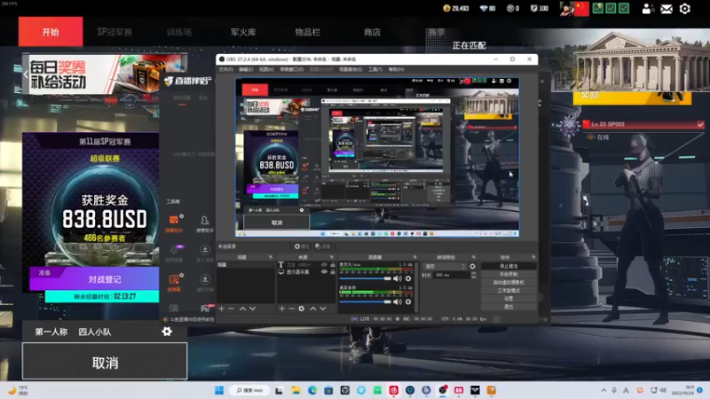Screen dimensions: 710x399
Task: Open 视图(V) menu in OBS
Action: [x=266, y=69]
